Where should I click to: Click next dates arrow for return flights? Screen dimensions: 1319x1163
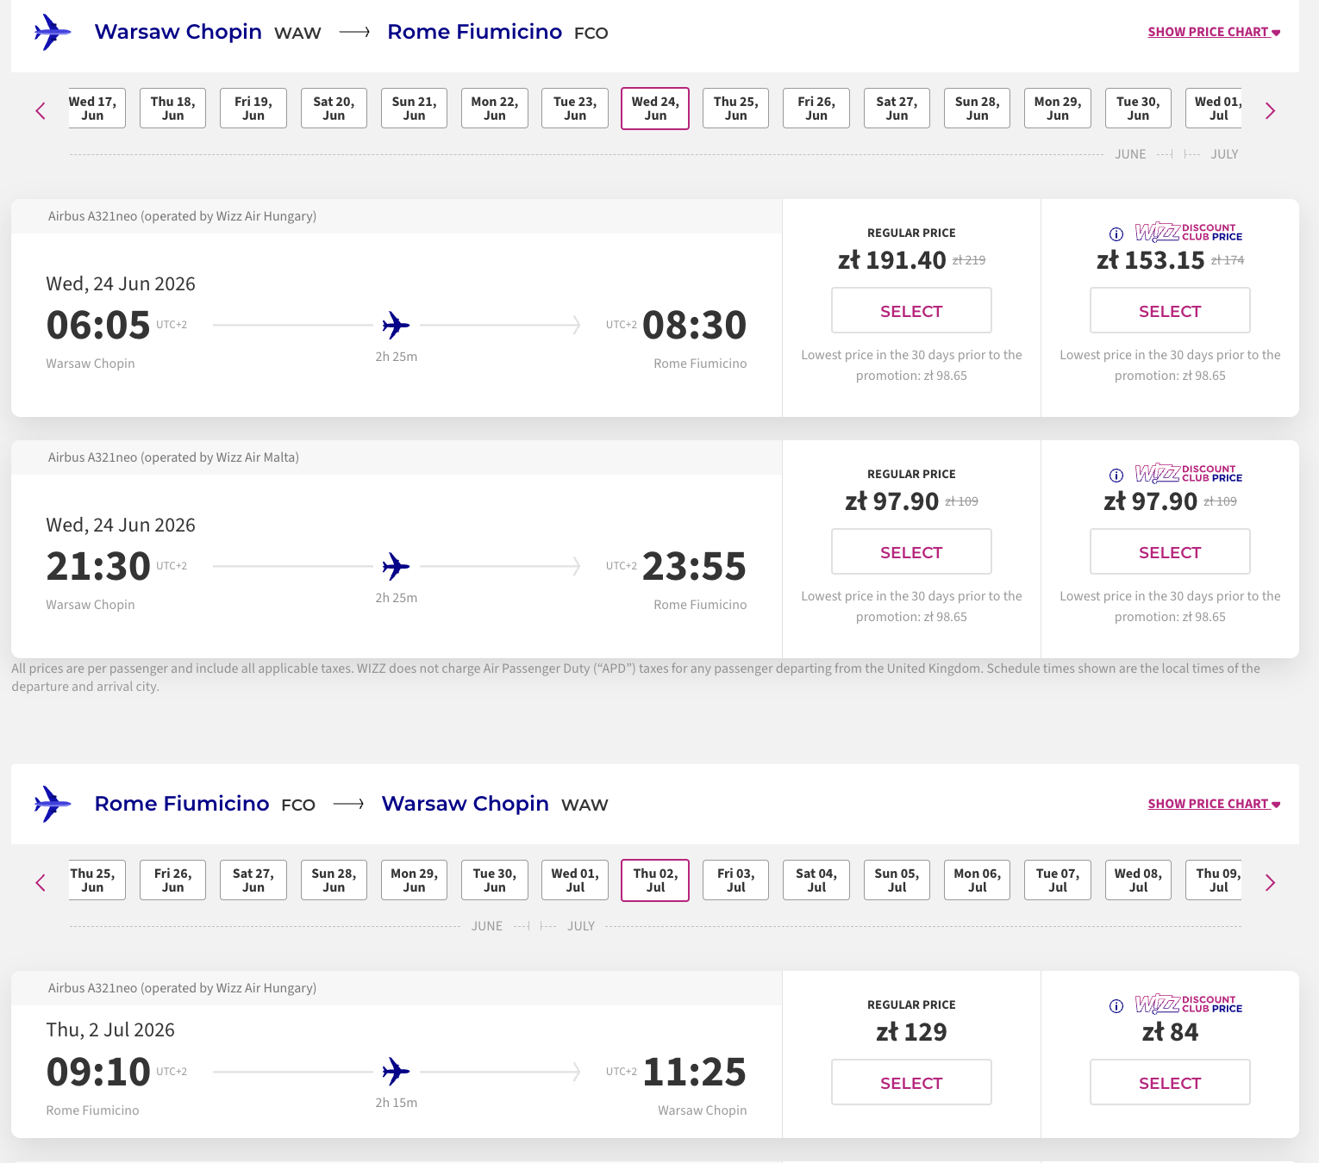tap(1270, 882)
